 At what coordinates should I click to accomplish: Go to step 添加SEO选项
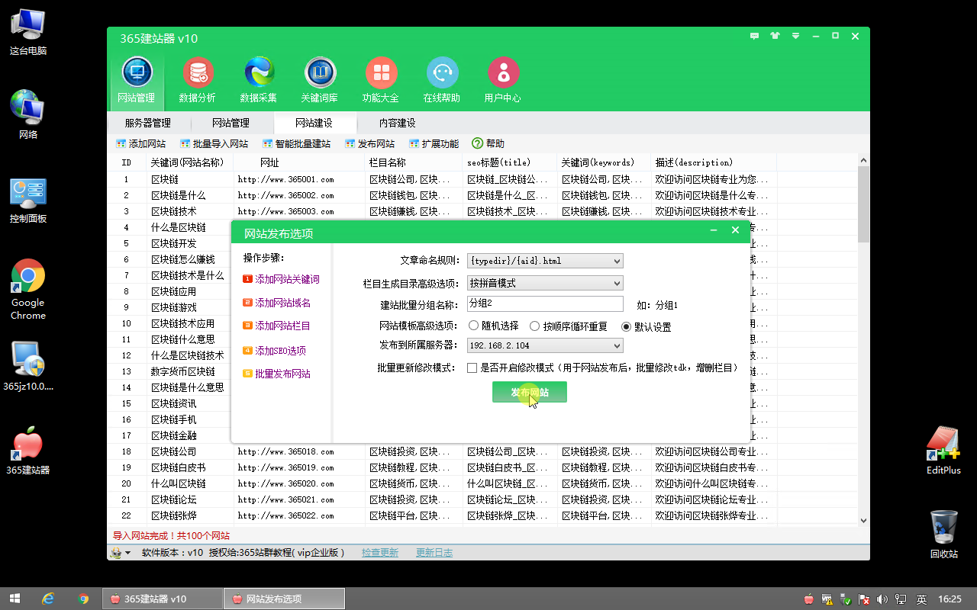coord(274,351)
